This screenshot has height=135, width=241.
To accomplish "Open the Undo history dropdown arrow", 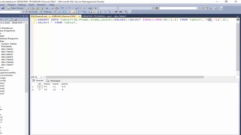I will point(66,8).
